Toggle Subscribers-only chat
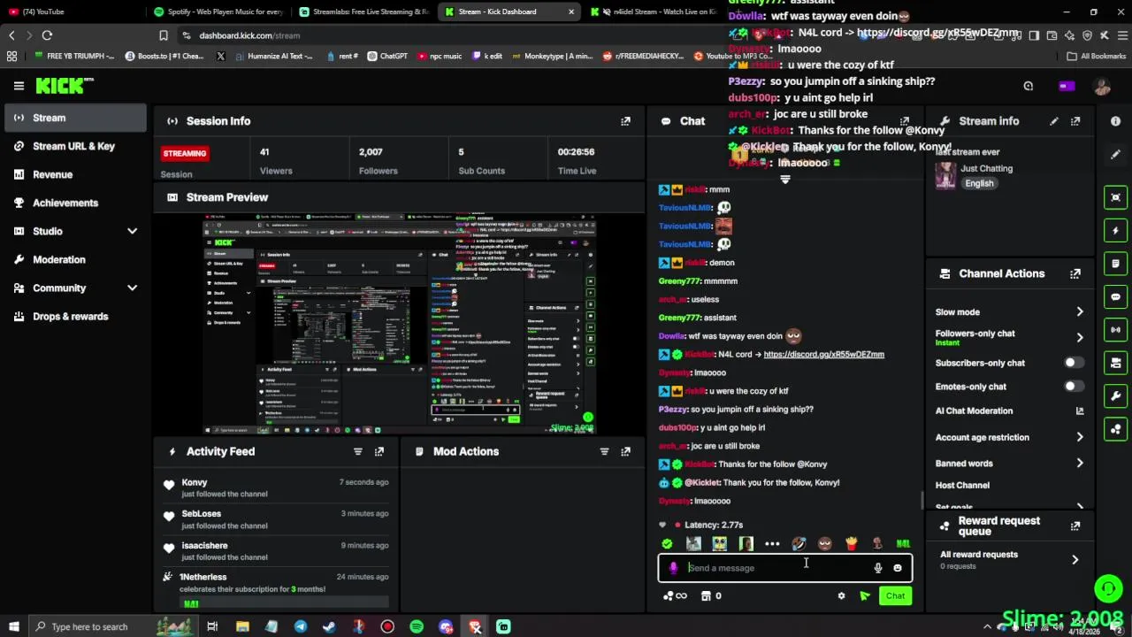The width and height of the screenshot is (1132, 637). click(x=1073, y=363)
